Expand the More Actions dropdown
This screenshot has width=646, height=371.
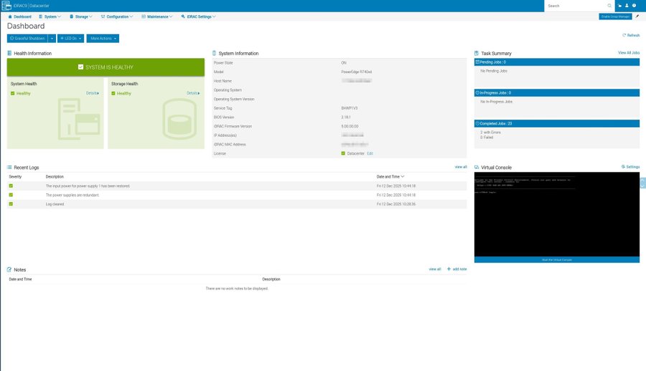[102, 38]
